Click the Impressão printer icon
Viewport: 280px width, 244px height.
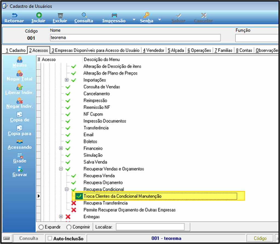[114, 15]
